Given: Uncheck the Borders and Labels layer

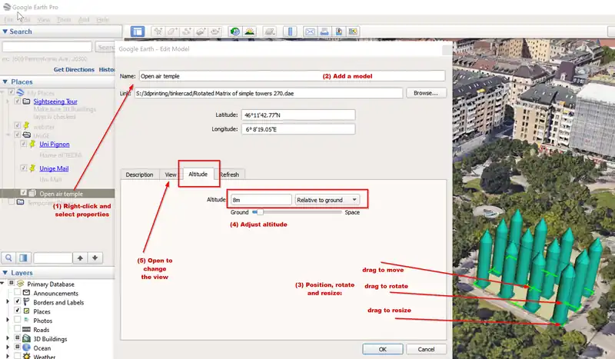Looking at the screenshot, I should [18, 302].
